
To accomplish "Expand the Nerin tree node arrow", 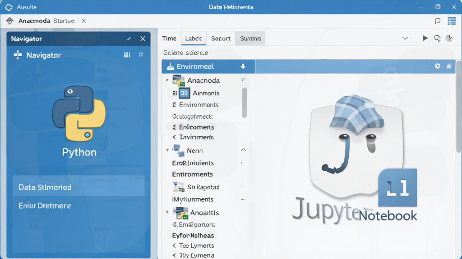I will 167,150.
